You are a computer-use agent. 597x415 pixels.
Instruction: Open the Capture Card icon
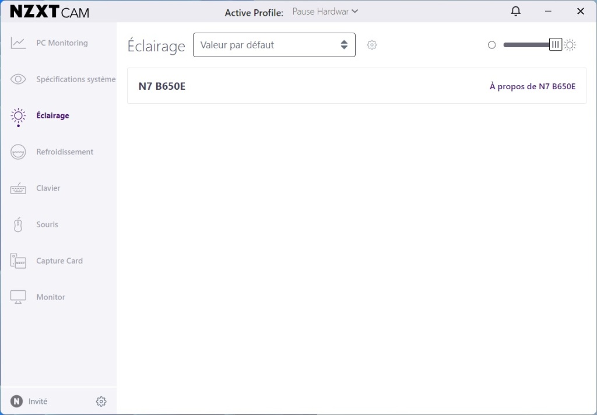pyautogui.click(x=18, y=261)
